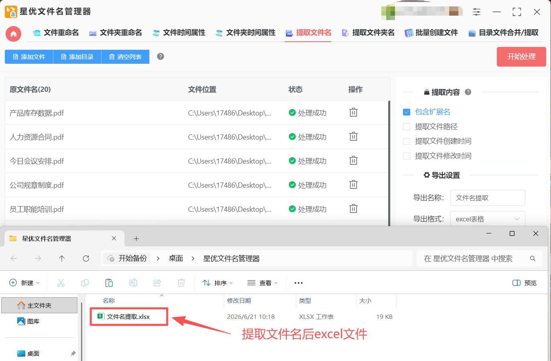Image resolution: width=551 pixels, height=361 pixels.
Task: Open settings sliders icon in title bar
Action: (x=476, y=12)
